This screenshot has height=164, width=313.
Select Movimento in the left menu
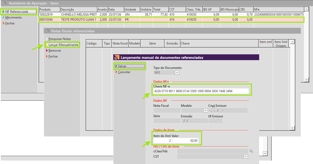pyautogui.click(x=13, y=17)
